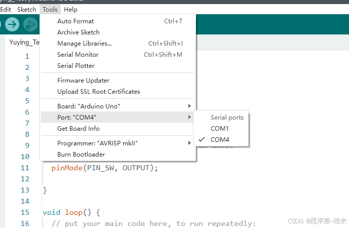Click line number 5 in gutter
Screen dimensions: 349x228
(x=27, y=101)
